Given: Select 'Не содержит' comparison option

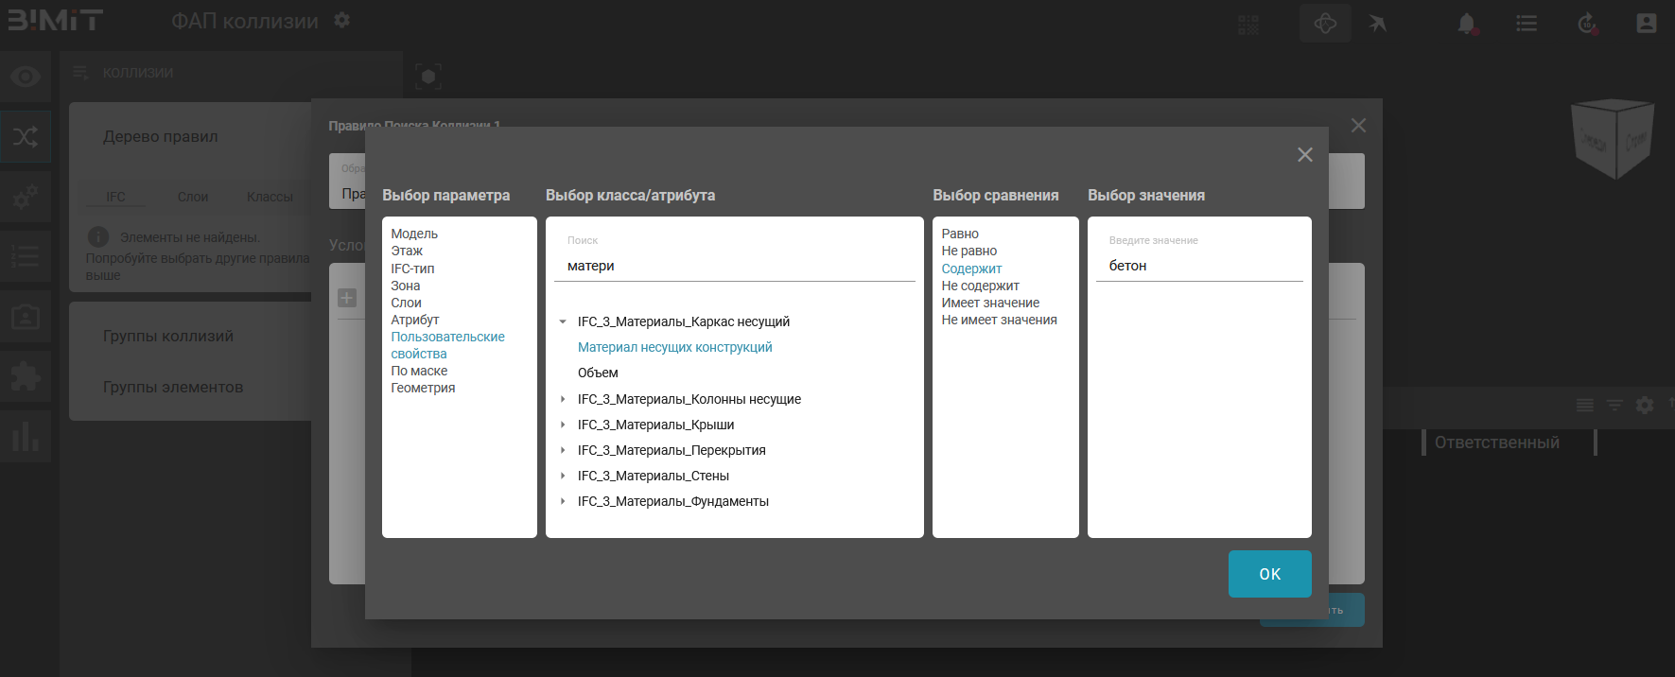Looking at the screenshot, I should (x=980, y=286).
